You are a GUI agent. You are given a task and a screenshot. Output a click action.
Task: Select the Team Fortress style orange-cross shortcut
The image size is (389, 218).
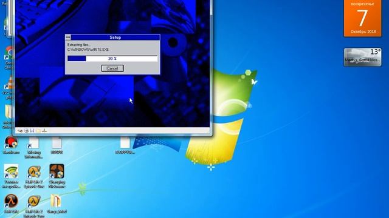pos(57,176)
